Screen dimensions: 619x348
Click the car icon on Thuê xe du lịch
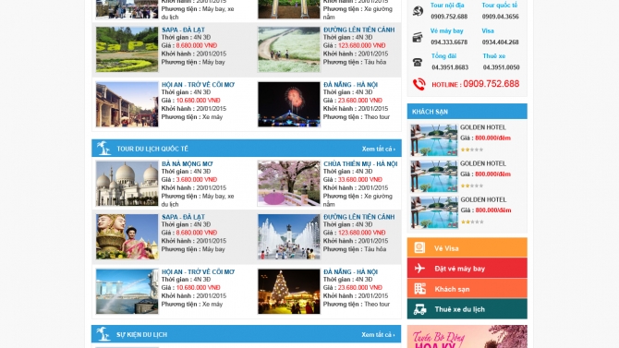[419, 309]
